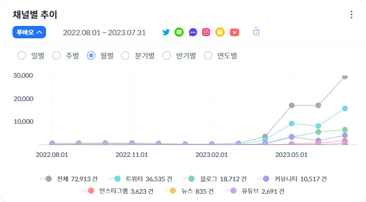Select the 주별 radio button
This screenshot has height=202, width=366.
[x=56, y=56]
